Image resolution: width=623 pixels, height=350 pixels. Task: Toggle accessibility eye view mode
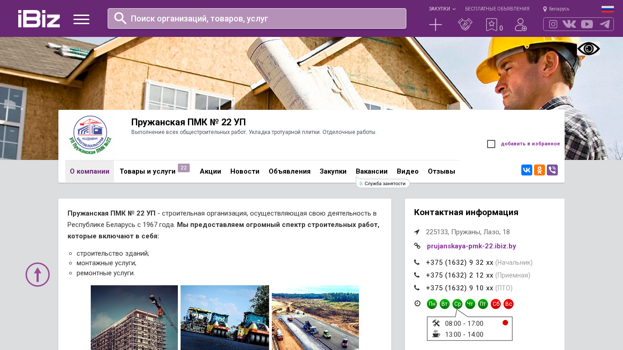(588, 49)
